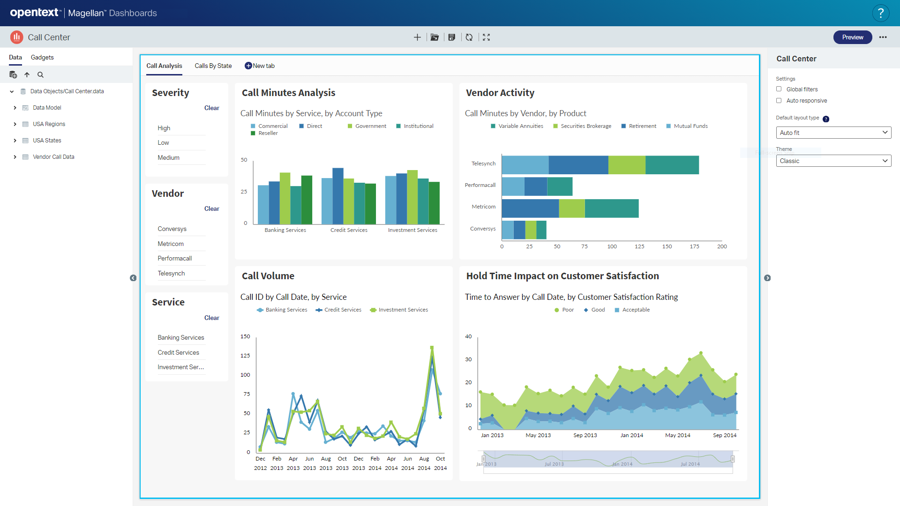Refresh the dashboard with the reload icon
The width and height of the screenshot is (900, 506).
click(469, 37)
